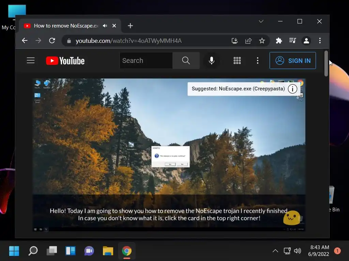
Task: Click the install app icon in address bar
Action: pyautogui.click(x=234, y=41)
